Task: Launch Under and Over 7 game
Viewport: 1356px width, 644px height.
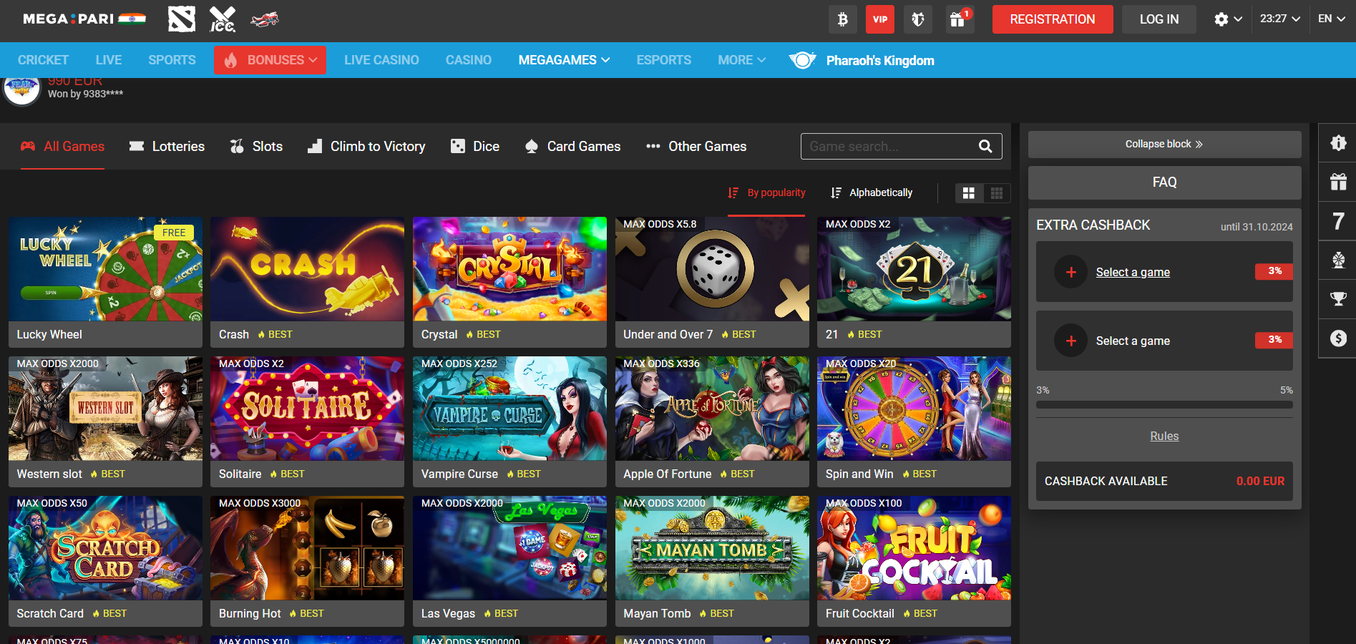Action: (712, 269)
